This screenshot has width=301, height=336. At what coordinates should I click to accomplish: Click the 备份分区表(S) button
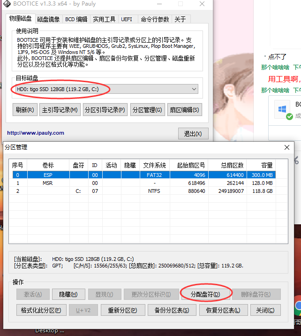pyautogui.click(x=172, y=310)
